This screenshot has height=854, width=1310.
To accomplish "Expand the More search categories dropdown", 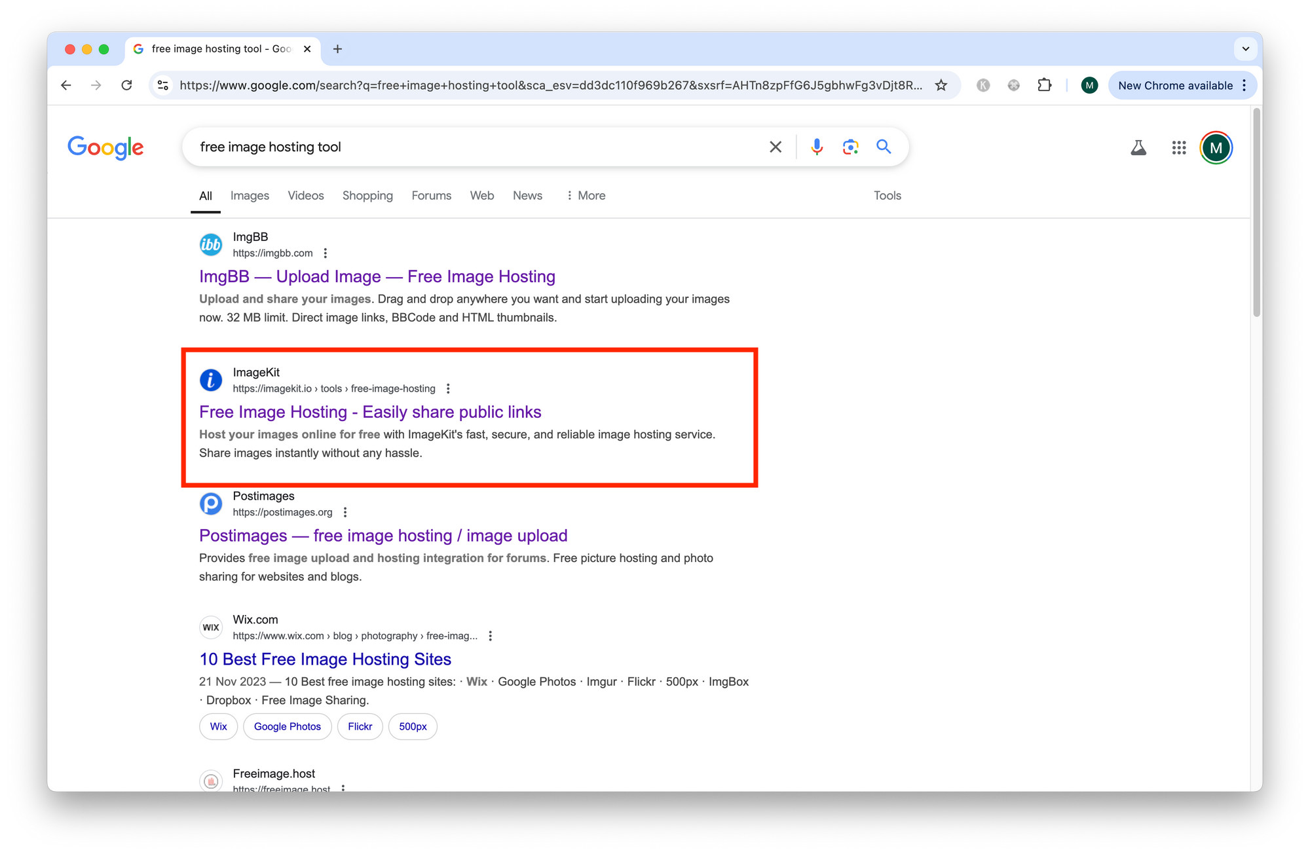I will click(586, 196).
